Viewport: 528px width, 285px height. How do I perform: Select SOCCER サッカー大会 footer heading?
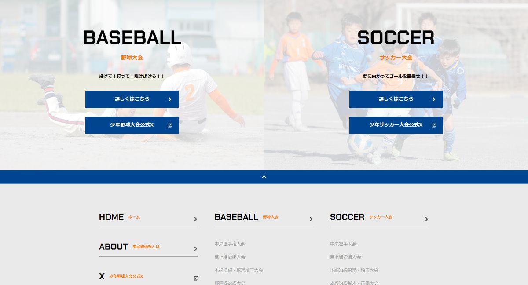(361, 217)
